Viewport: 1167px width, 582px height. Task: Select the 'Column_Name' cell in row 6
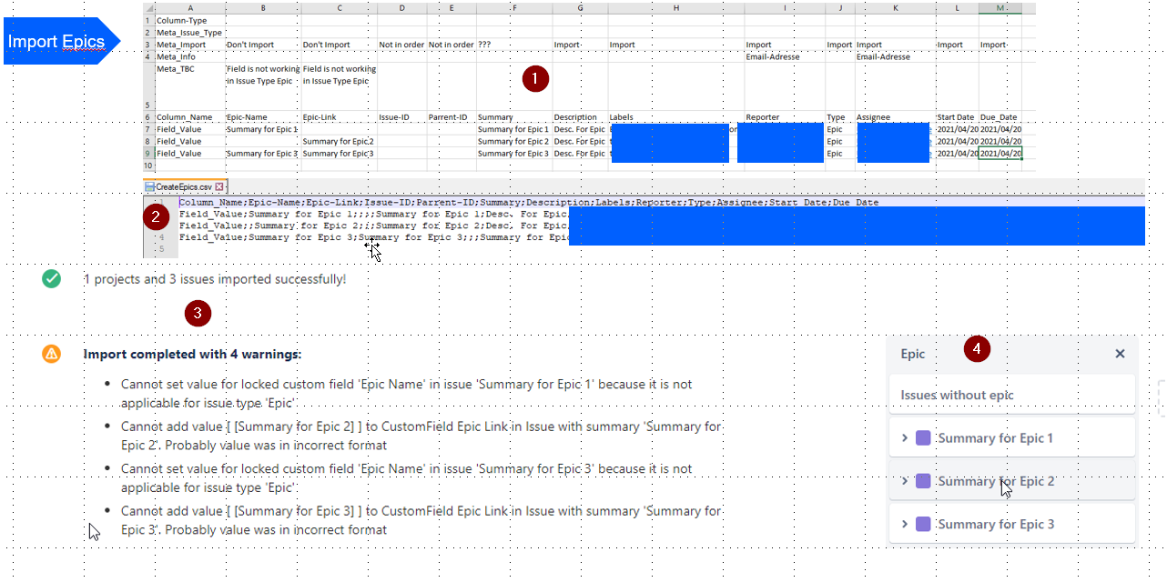coord(190,117)
